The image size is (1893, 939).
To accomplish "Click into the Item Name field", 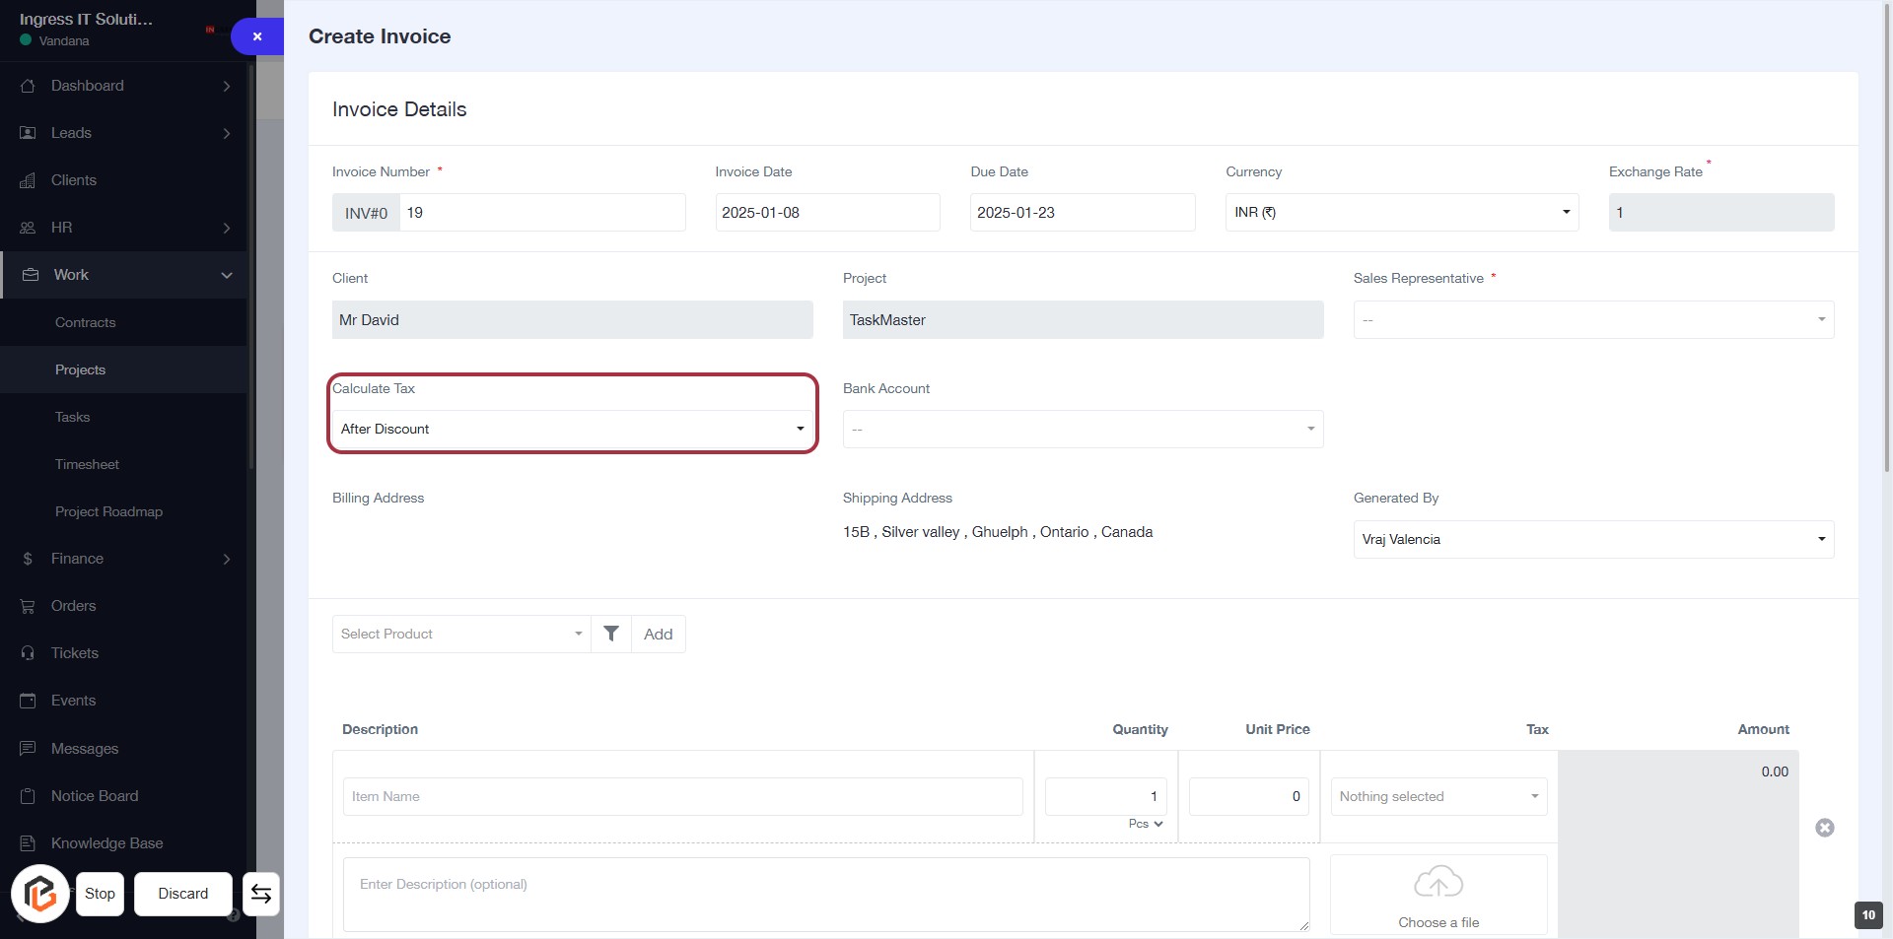I will pyautogui.click(x=682, y=796).
